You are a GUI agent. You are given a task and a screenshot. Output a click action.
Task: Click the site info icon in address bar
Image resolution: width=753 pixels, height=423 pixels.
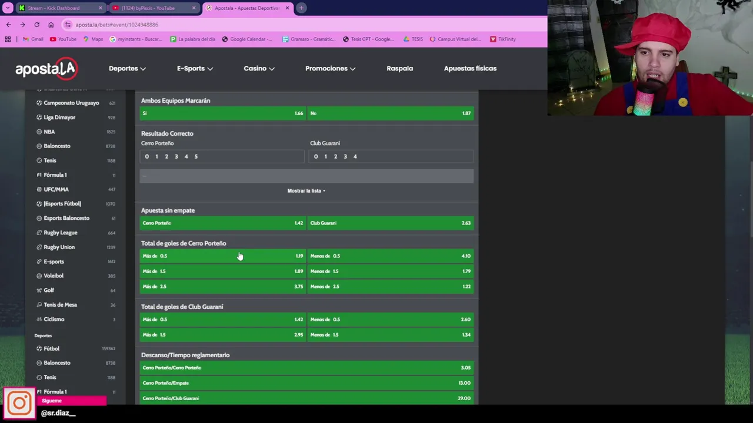coord(68,25)
